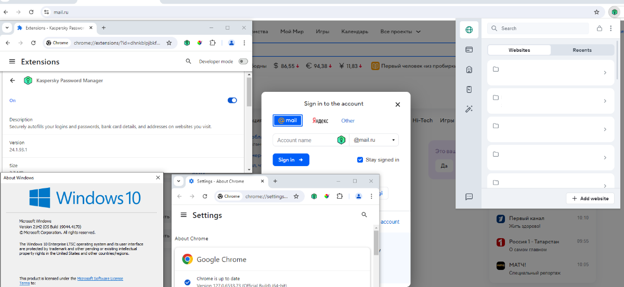Image resolution: width=624 pixels, height=287 pixels.
Task: Click the feedback chat bubble icon in Kaspersky popup
Action: [469, 197]
